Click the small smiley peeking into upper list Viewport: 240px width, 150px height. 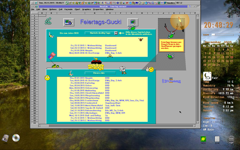[110, 56]
